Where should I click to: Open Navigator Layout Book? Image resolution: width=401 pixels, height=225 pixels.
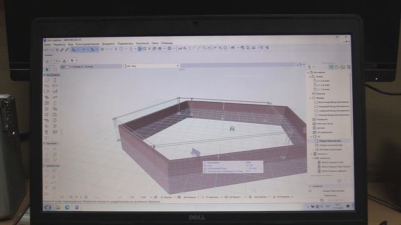343,67
